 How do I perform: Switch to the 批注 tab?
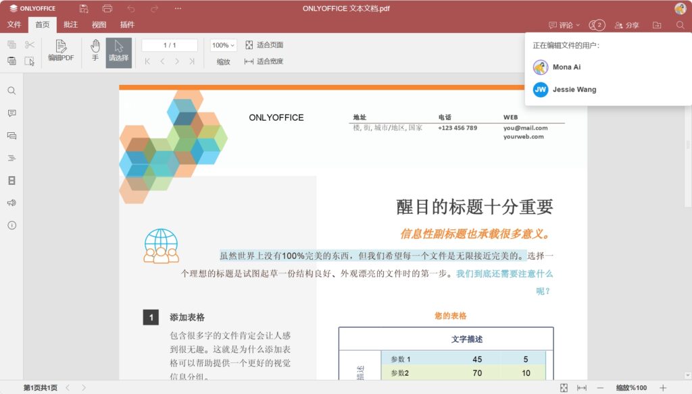coord(70,25)
